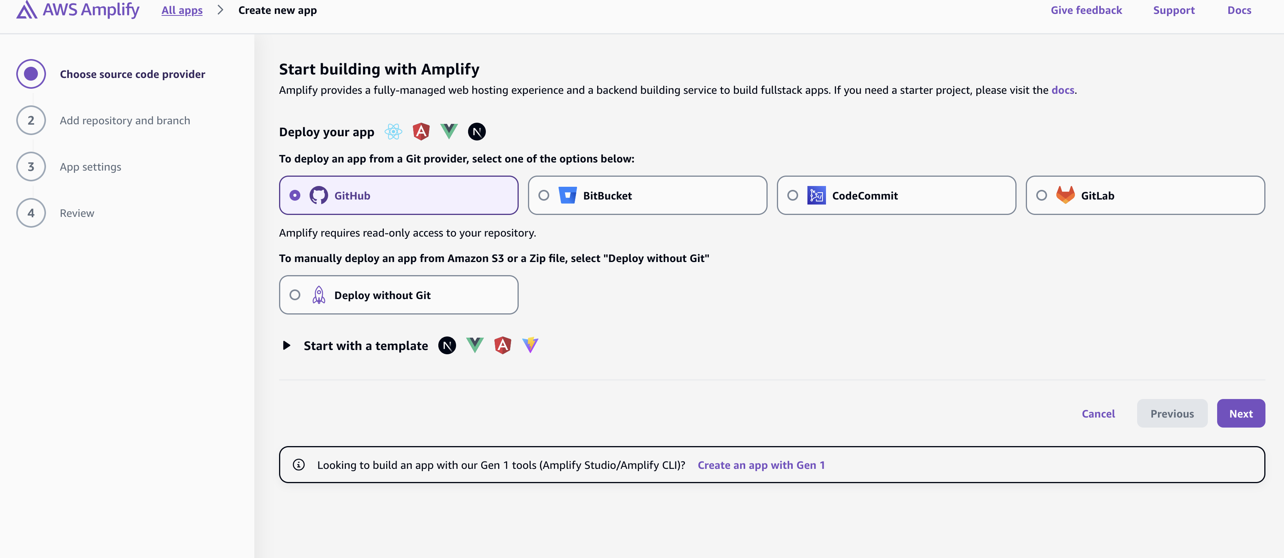The image size is (1284, 558).
Task: Click the GitLab fox icon
Action: pos(1066,195)
